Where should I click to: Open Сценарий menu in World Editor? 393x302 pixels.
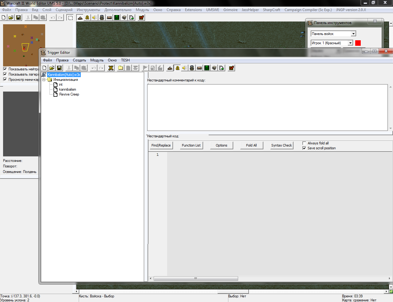pos(64,10)
